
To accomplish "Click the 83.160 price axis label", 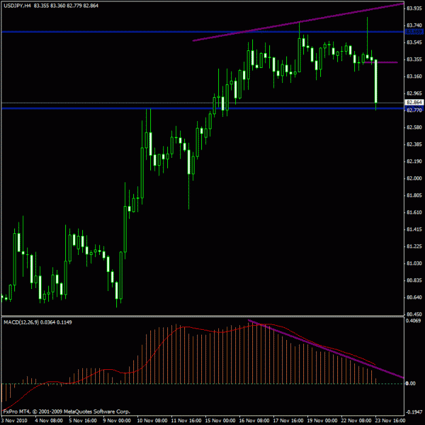I will (414, 77).
